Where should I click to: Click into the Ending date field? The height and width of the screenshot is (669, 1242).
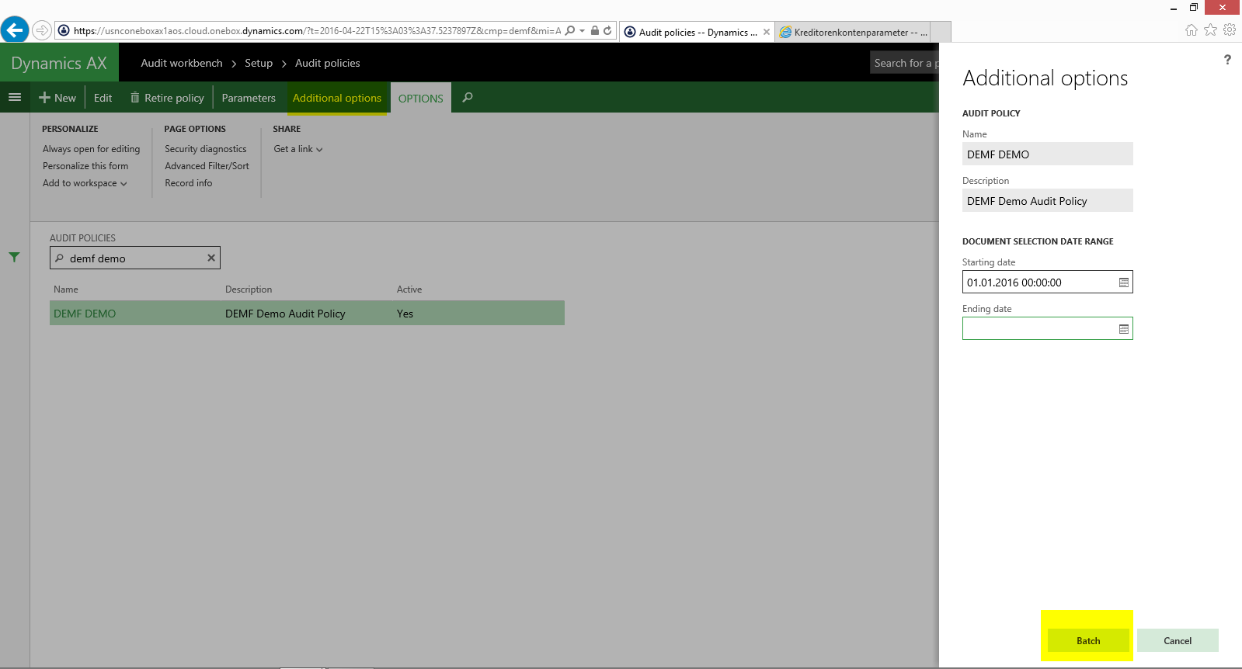pyautogui.click(x=1037, y=329)
